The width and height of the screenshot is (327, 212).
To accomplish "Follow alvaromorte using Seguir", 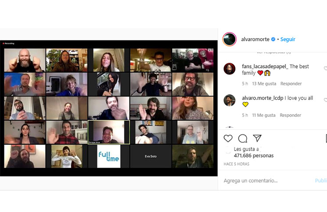I will 288,39.
